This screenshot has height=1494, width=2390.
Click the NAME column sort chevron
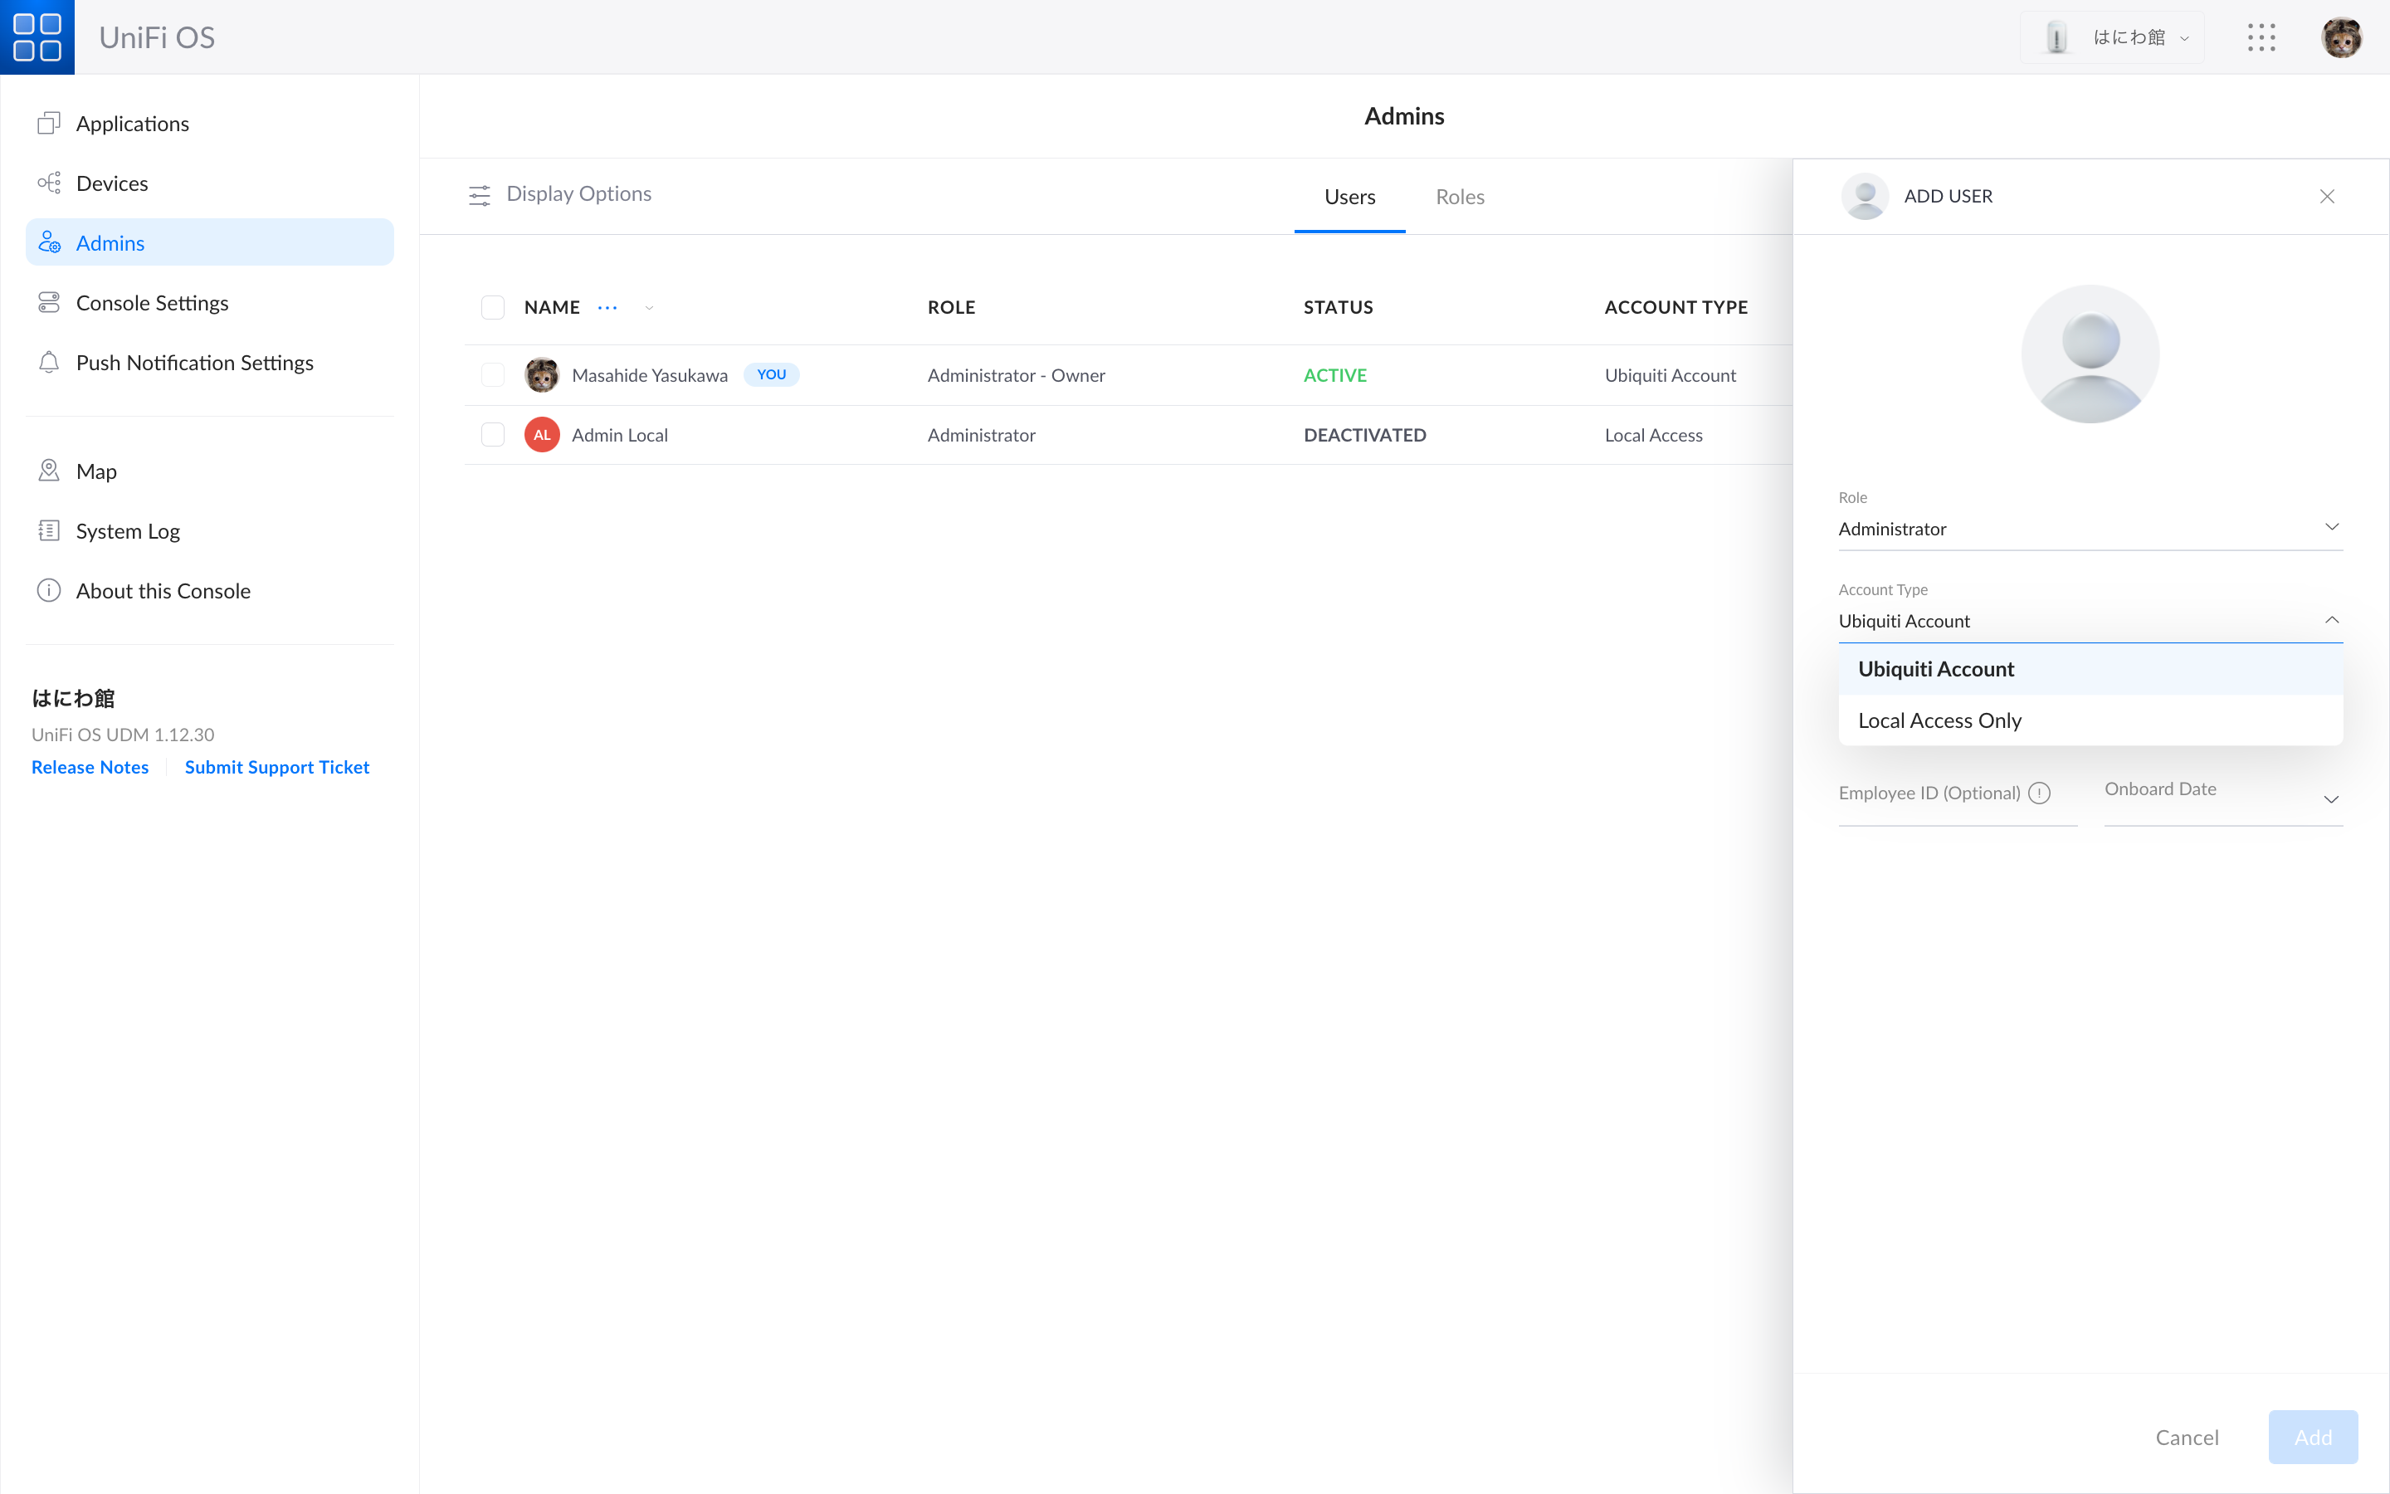pos(649,307)
